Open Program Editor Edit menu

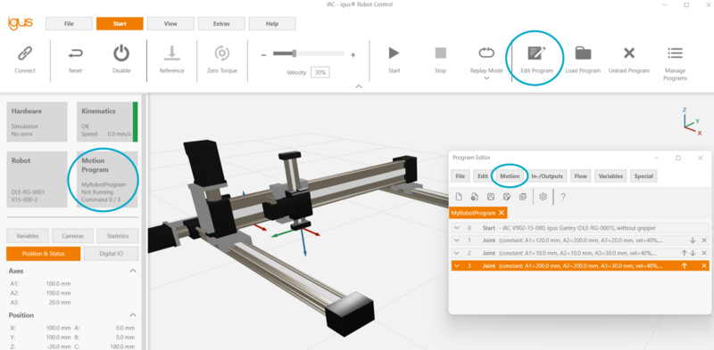(483, 176)
